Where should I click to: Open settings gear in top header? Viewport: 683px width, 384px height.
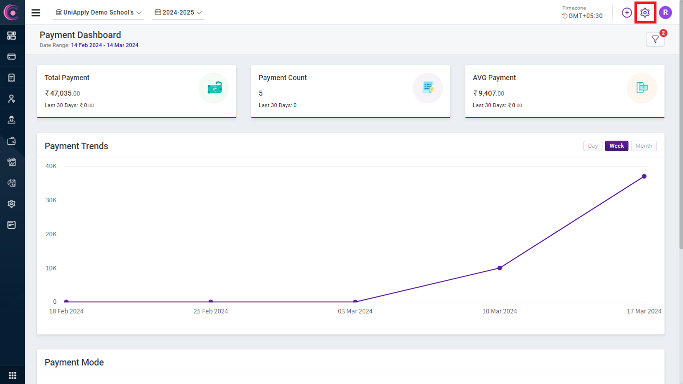(x=645, y=13)
